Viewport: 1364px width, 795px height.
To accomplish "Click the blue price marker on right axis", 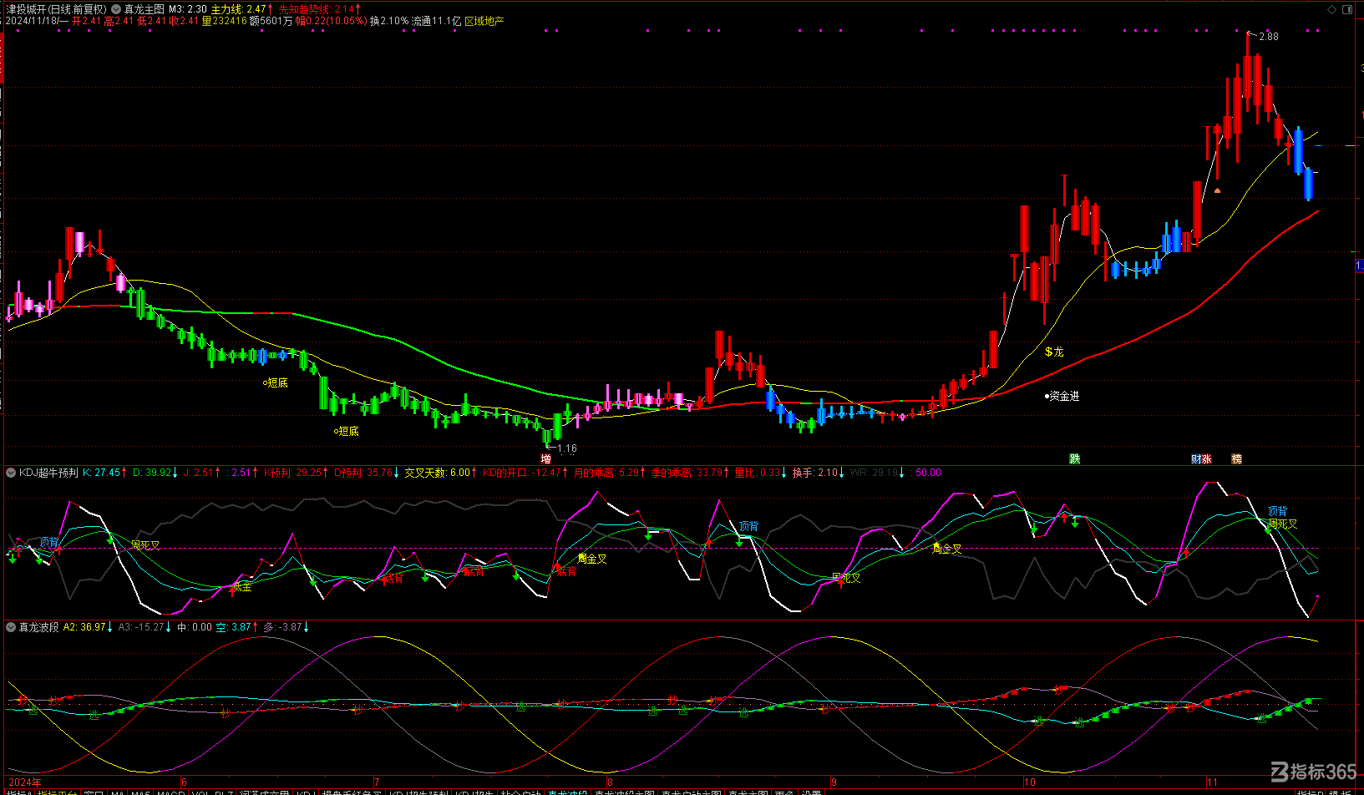I will coord(1360,266).
